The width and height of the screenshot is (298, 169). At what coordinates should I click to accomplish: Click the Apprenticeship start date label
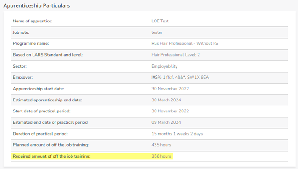pyautogui.click(x=39, y=89)
